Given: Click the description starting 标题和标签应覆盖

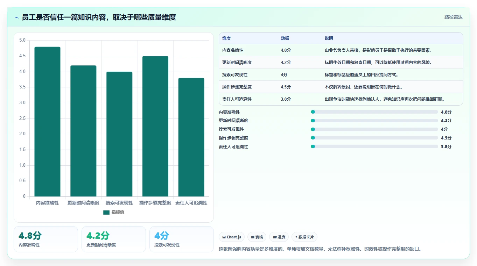Looking at the screenshot, I should click(x=362, y=75).
